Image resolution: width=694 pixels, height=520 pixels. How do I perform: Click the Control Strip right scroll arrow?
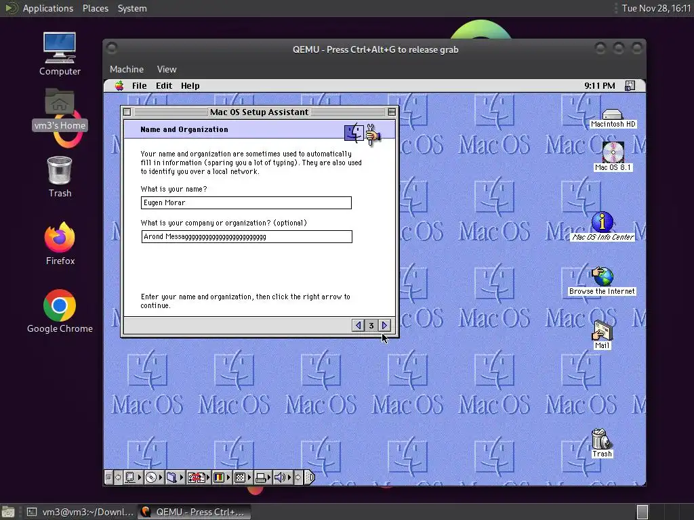[x=298, y=477]
